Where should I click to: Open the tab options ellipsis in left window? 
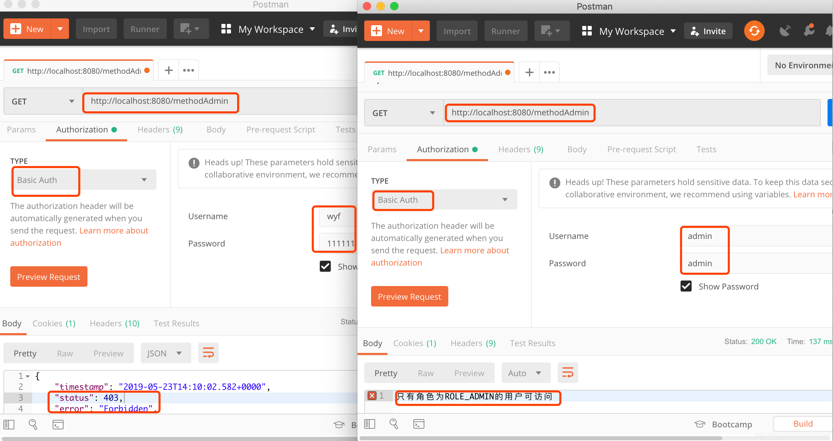tap(188, 70)
